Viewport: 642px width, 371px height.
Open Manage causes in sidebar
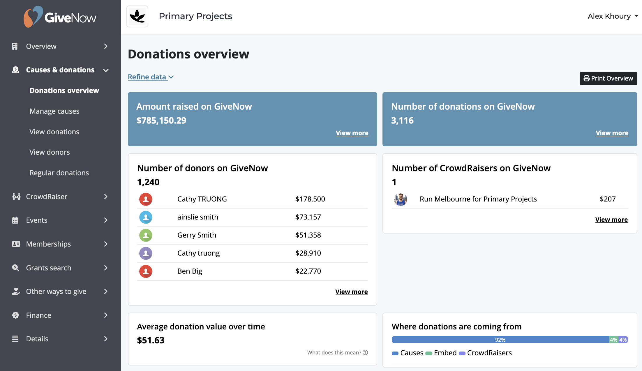54,111
